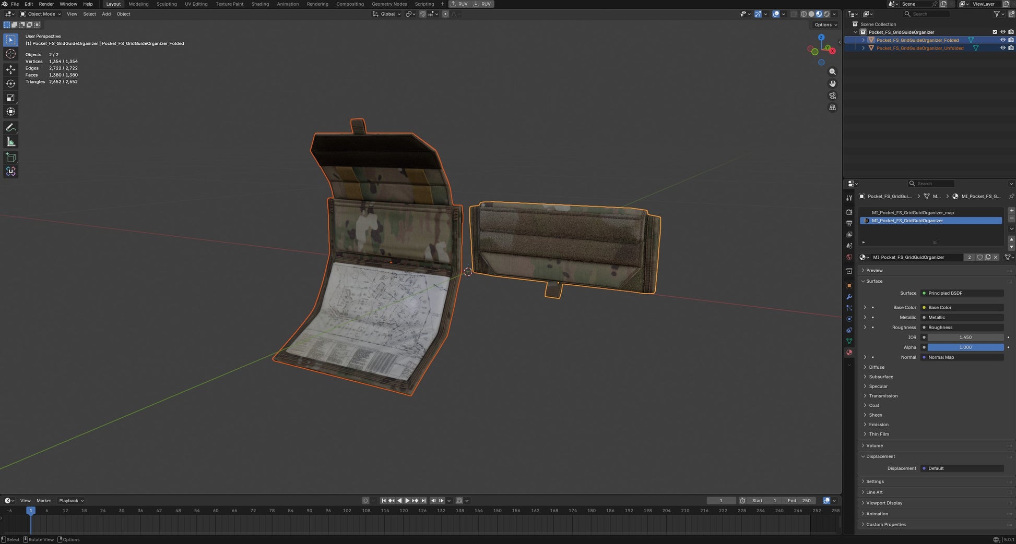Toggle exclude checkbox of Pocket_FS_GridGuideOrganizer collection
The height and width of the screenshot is (544, 1016).
coord(995,32)
